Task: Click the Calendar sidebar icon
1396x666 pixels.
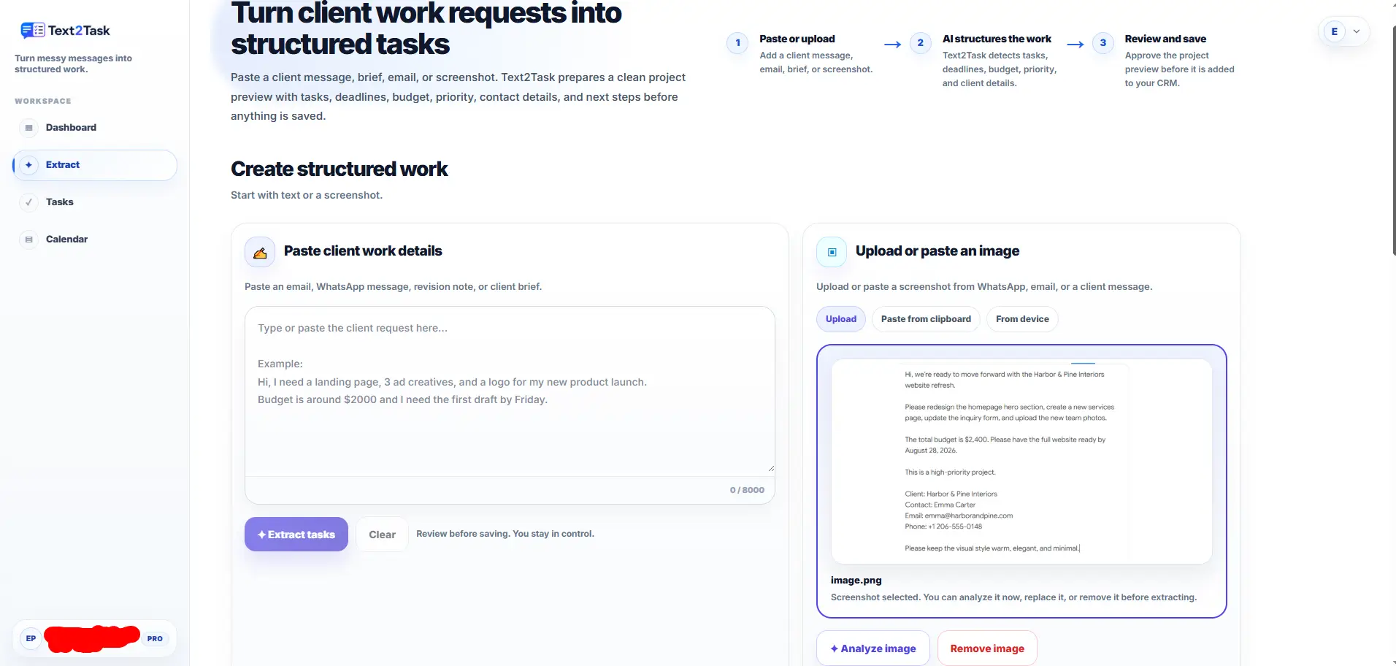Action: pos(28,240)
